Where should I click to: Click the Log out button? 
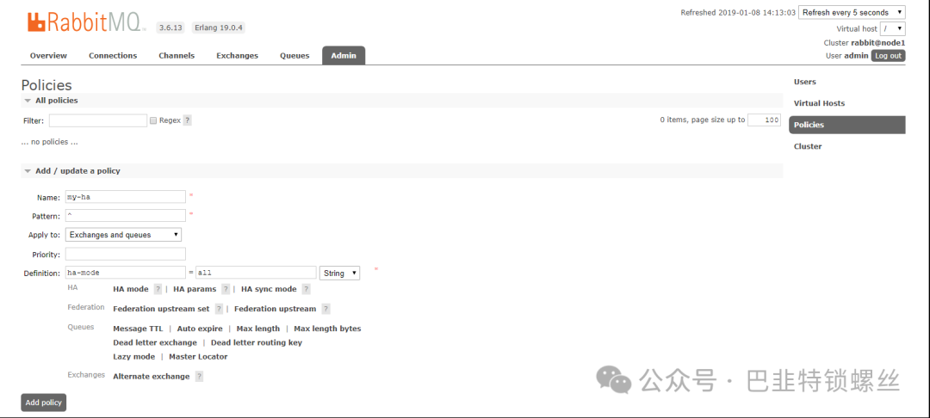coord(888,56)
